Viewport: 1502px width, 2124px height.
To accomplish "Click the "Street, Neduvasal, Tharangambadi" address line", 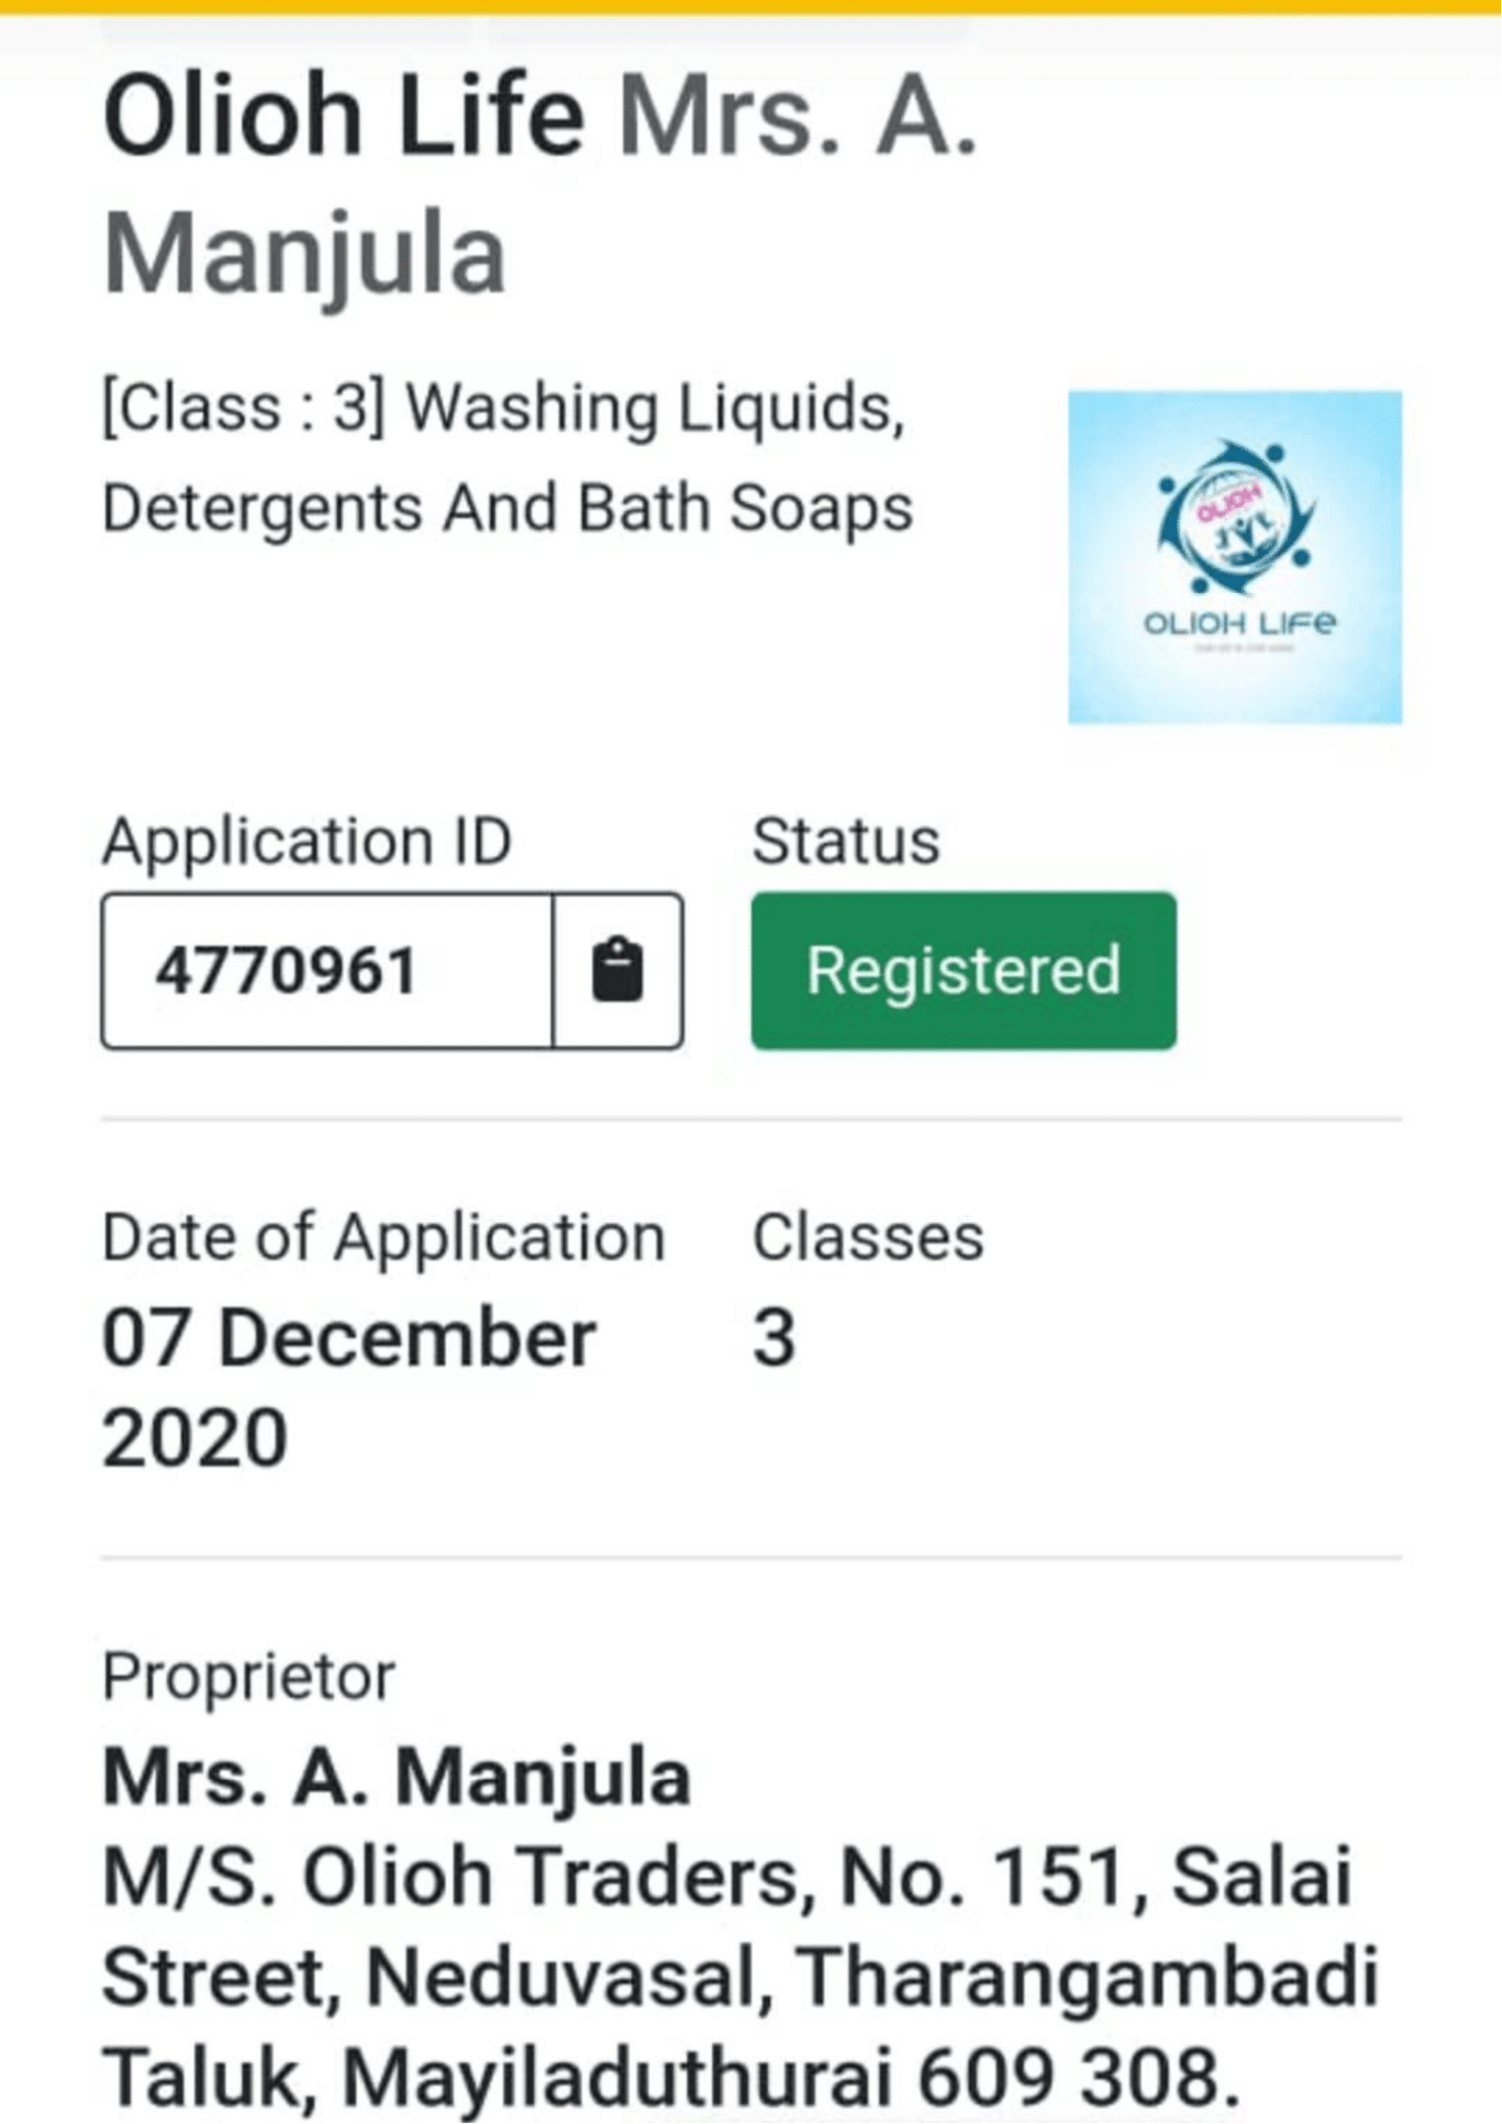I will pyautogui.click(x=739, y=1976).
